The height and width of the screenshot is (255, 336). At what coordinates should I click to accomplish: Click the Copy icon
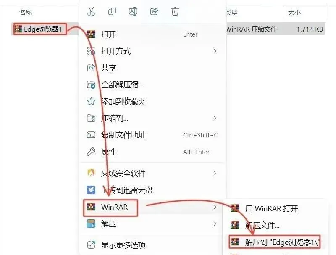pyautogui.click(x=112, y=11)
